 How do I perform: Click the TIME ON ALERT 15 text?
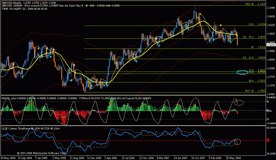(x=24, y=9)
